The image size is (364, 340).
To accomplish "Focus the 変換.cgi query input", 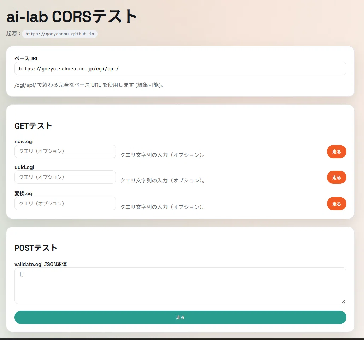I will coord(65,203).
